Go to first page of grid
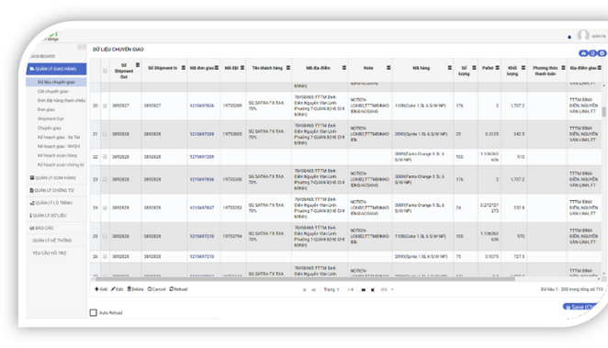Viewport: 608px width, 348px height. point(304,290)
